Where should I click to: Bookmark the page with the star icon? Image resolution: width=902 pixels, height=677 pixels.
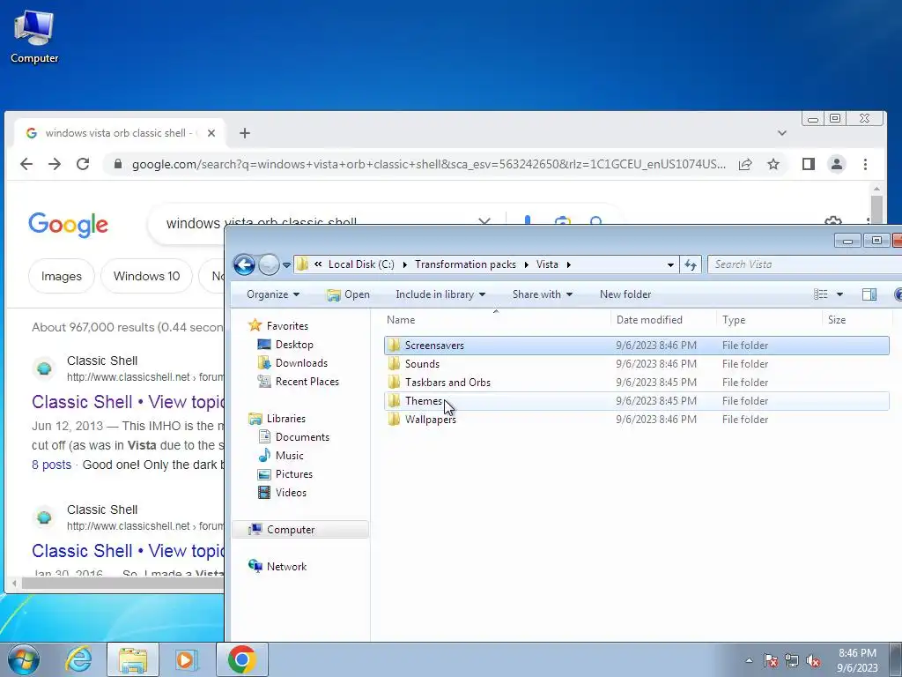(773, 164)
